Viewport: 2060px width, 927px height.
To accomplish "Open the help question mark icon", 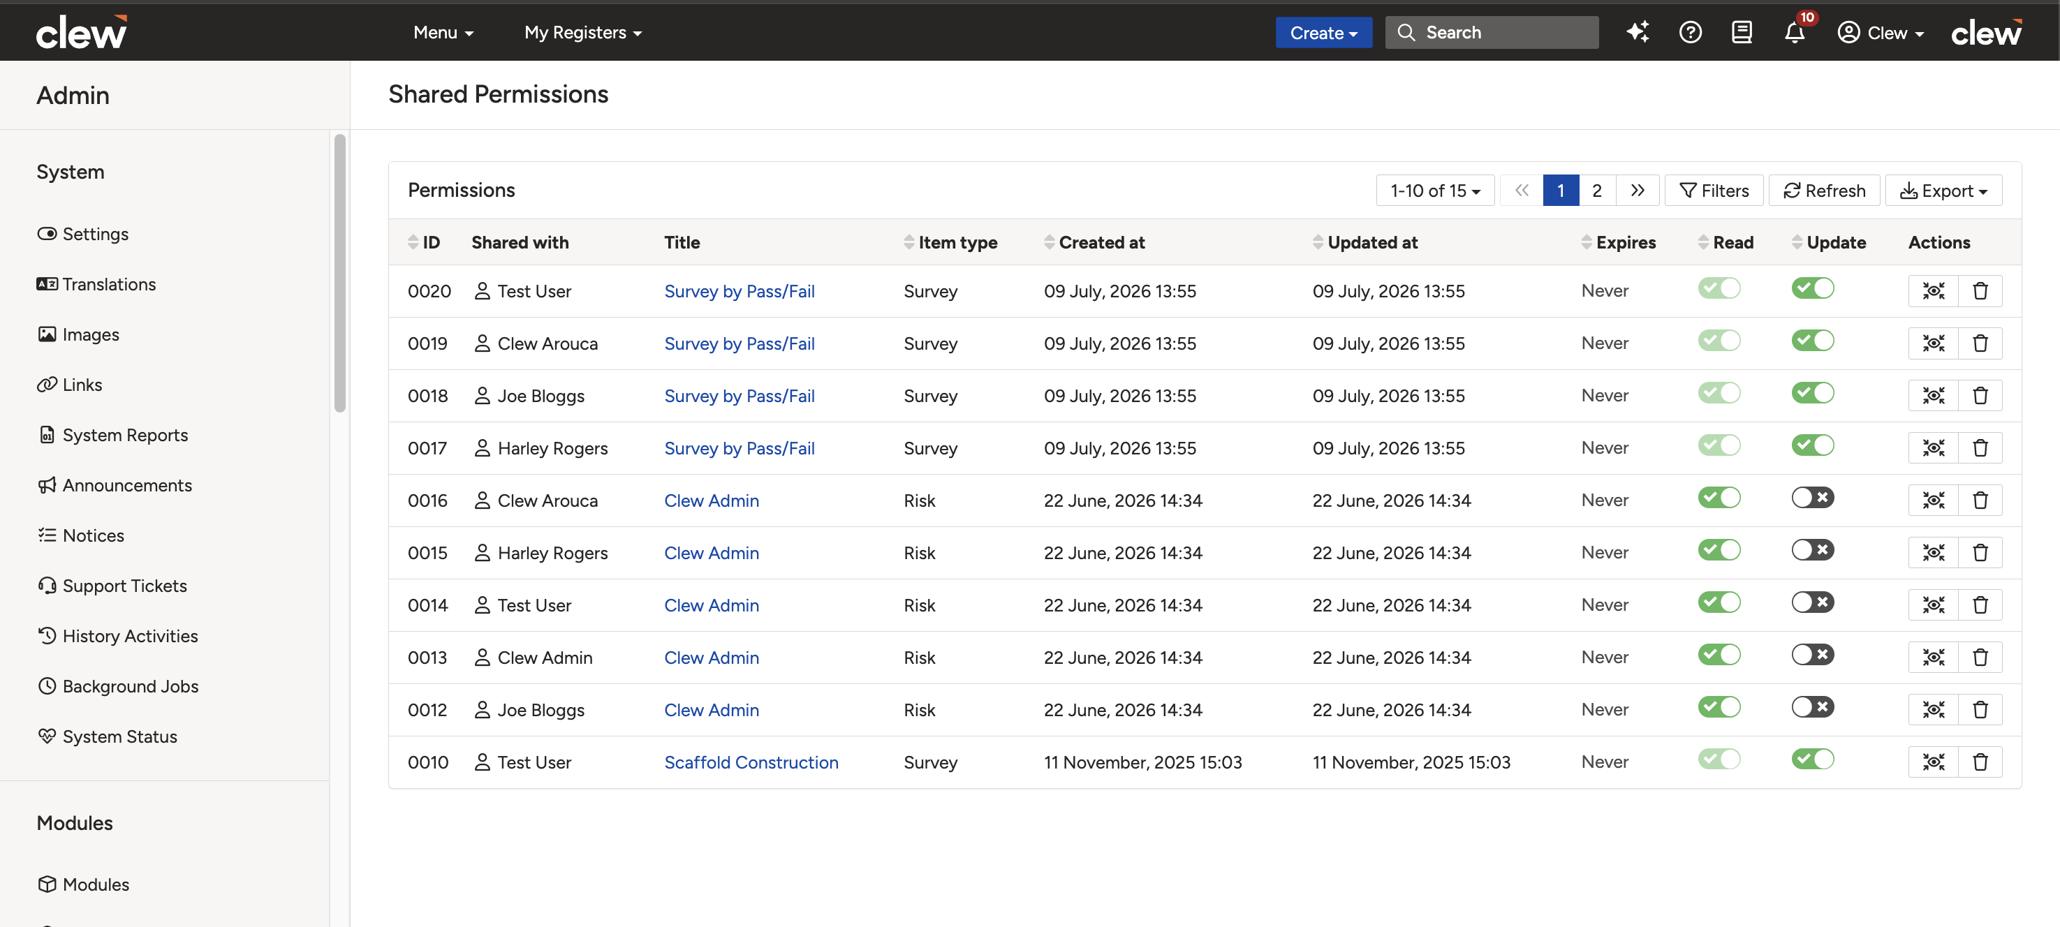I will tap(1690, 32).
